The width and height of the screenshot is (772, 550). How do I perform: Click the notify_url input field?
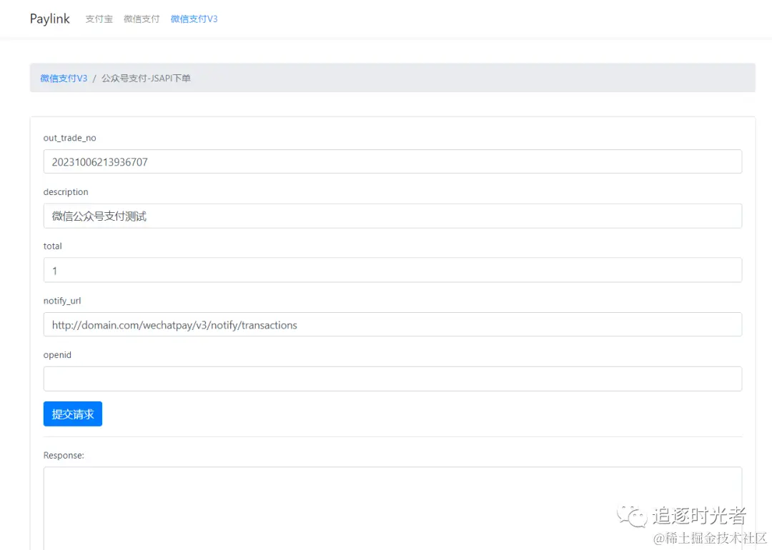pyautogui.click(x=392, y=324)
